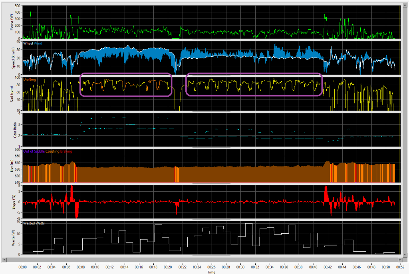Click the Gear Ratio axis title

click(15, 130)
